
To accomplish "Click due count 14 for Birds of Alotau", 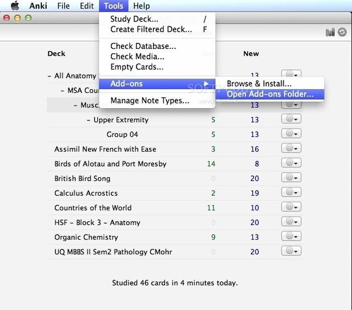I will click(211, 164).
